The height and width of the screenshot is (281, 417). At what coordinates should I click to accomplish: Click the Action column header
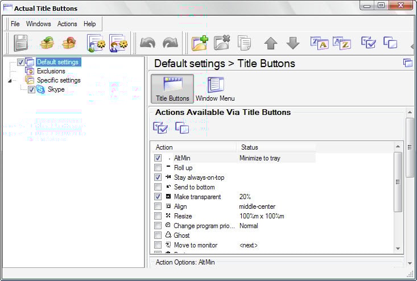193,147
